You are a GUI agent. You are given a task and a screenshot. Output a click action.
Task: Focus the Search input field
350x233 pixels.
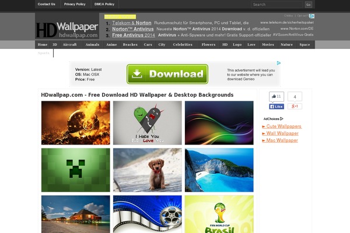277,5
